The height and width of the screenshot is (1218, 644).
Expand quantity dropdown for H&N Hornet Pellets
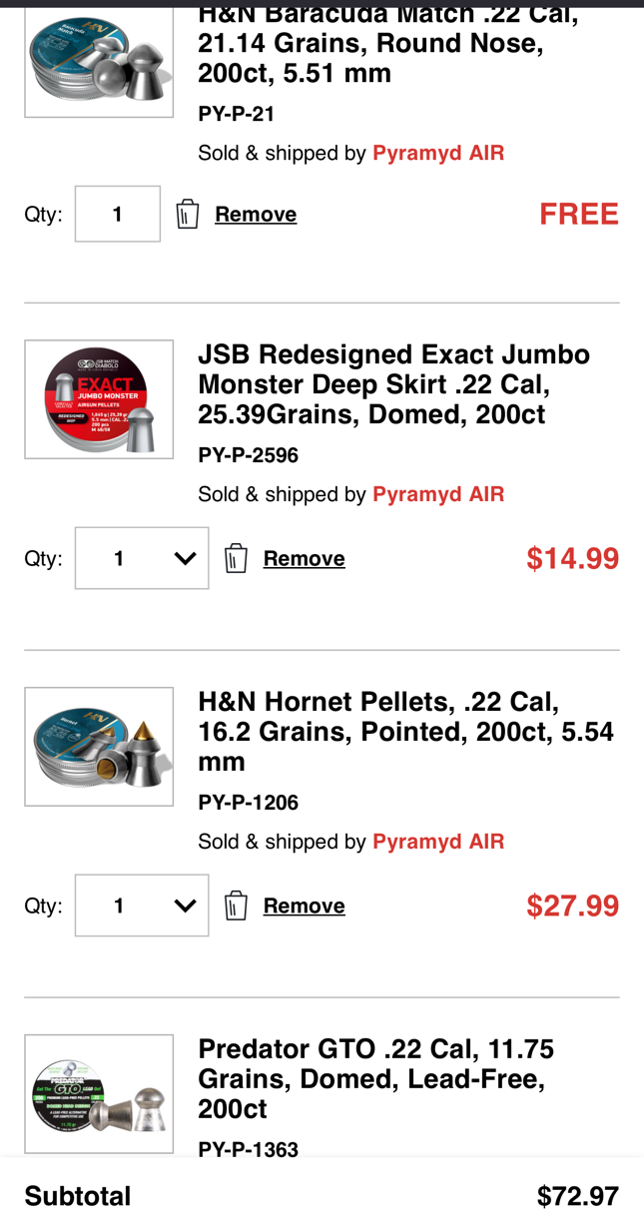tap(142, 906)
